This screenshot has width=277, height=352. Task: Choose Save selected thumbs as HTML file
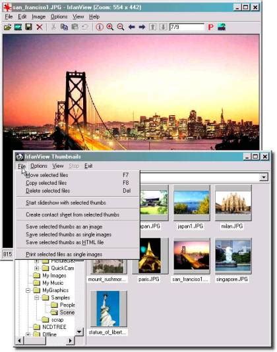point(78,242)
